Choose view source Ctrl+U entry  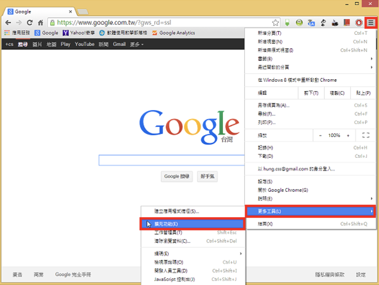point(193,262)
